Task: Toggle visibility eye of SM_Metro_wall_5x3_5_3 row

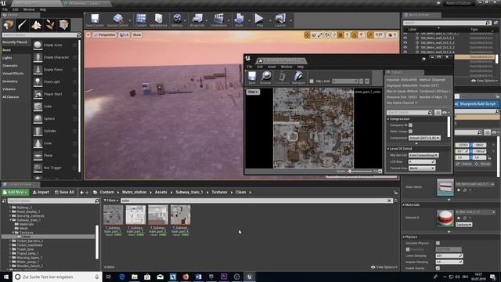Action: pos(405,47)
